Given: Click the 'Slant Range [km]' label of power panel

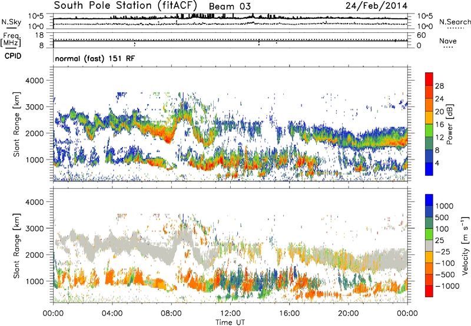Looking at the screenshot, I should tap(16, 124).
